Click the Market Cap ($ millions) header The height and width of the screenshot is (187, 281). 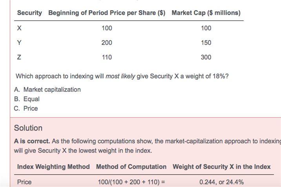[206, 13]
